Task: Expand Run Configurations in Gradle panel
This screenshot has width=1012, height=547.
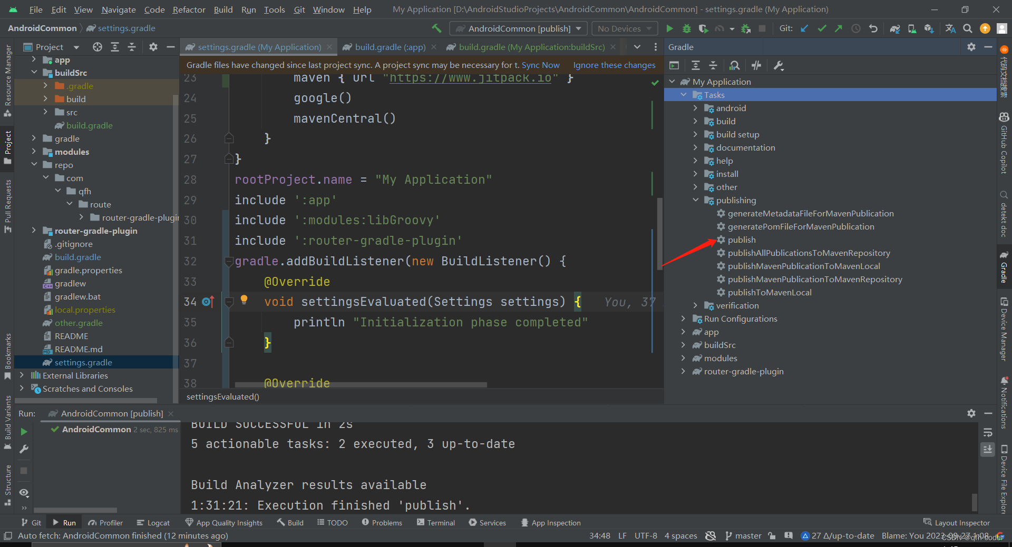Action: click(x=683, y=319)
